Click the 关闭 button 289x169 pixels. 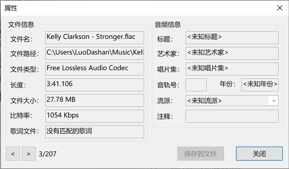tap(259, 154)
